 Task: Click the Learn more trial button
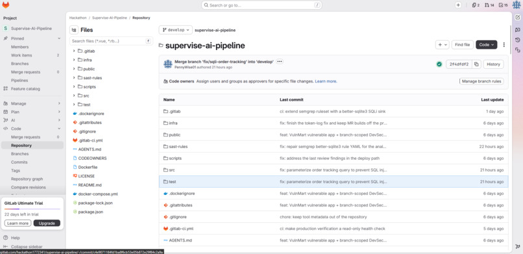coord(18,223)
